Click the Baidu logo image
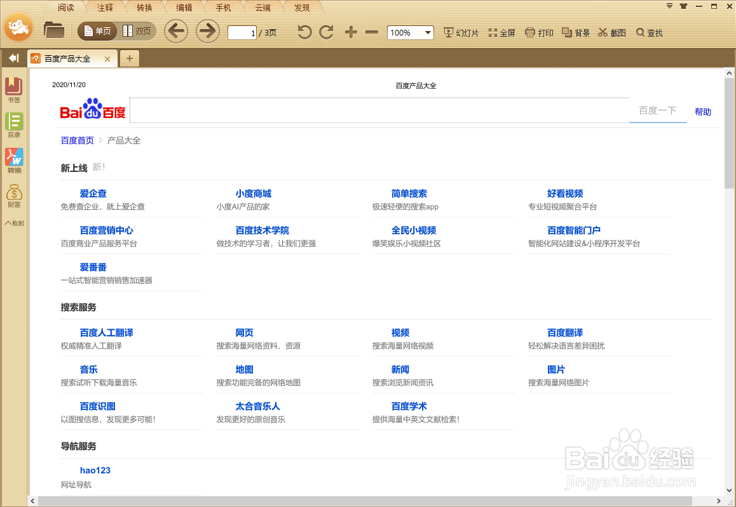 tap(93, 110)
